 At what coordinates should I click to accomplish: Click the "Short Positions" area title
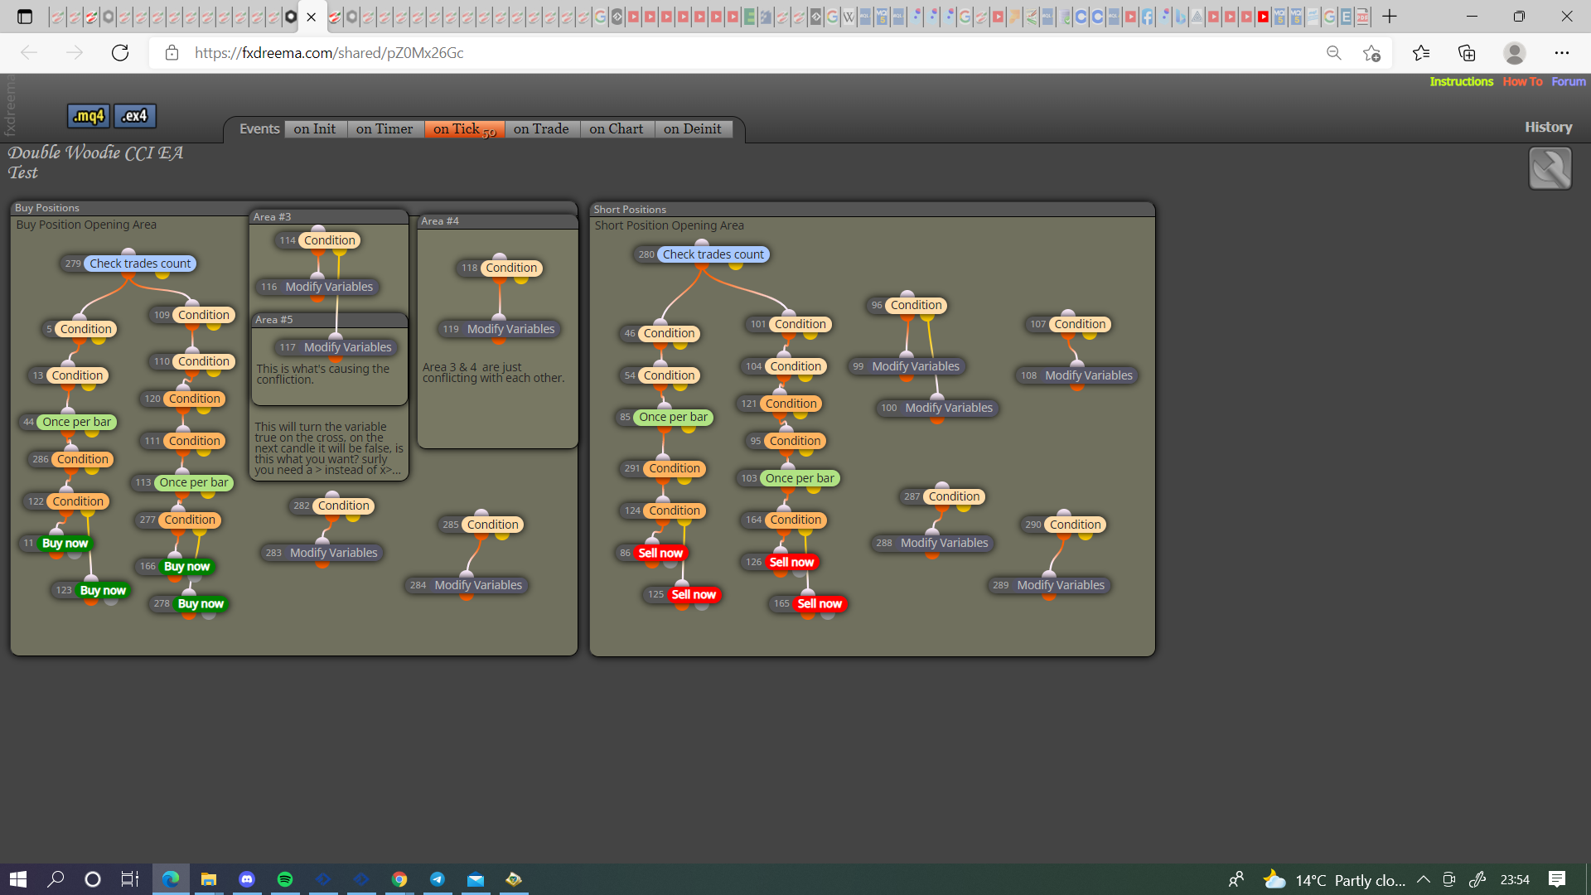[630, 210]
